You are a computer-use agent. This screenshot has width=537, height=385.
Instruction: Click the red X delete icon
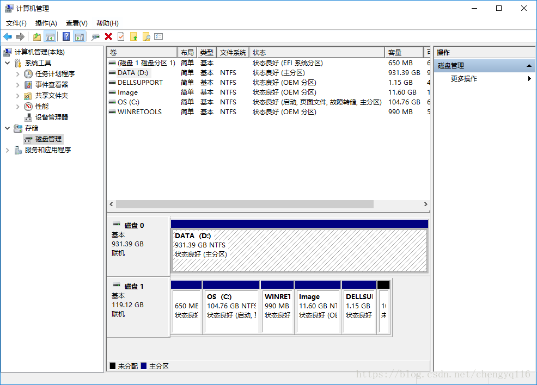[108, 36]
